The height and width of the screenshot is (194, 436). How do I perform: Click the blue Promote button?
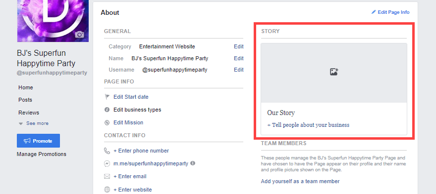(x=38, y=141)
